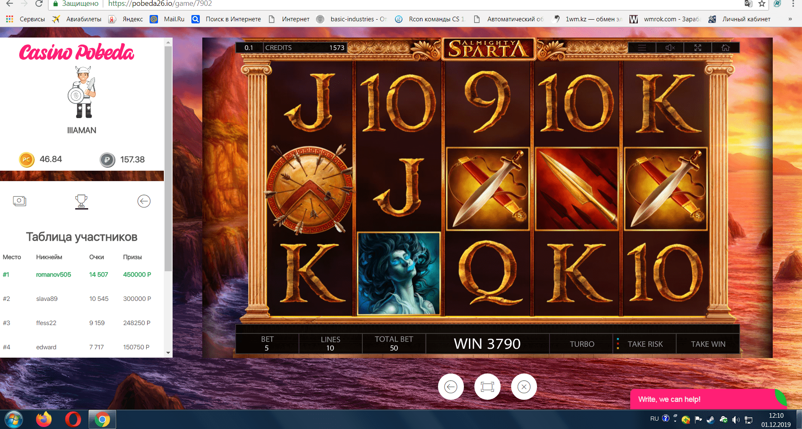Viewport: 802px width, 429px height.
Task: Open the basic-industries bookmark
Action: [x=352, y=19]
